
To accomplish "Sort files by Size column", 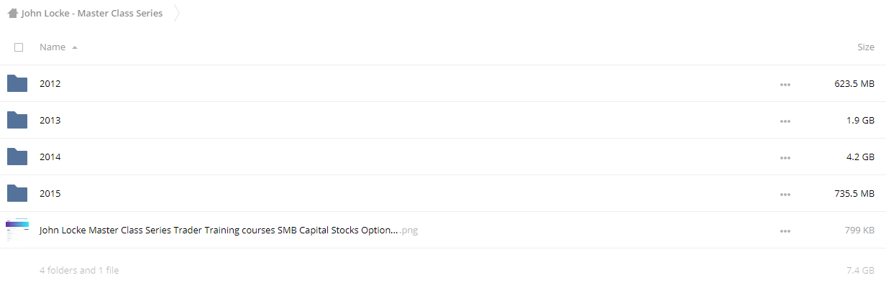I will click(x=866, y=47).
